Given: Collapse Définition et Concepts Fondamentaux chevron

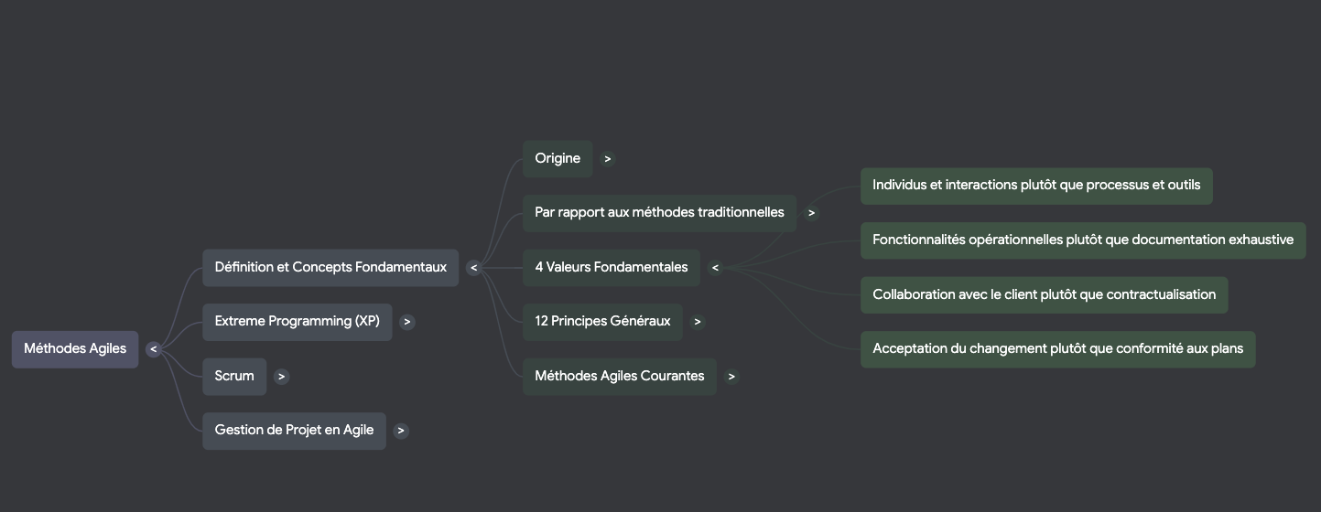Looking at the screenshot, I should pos(473,268).
